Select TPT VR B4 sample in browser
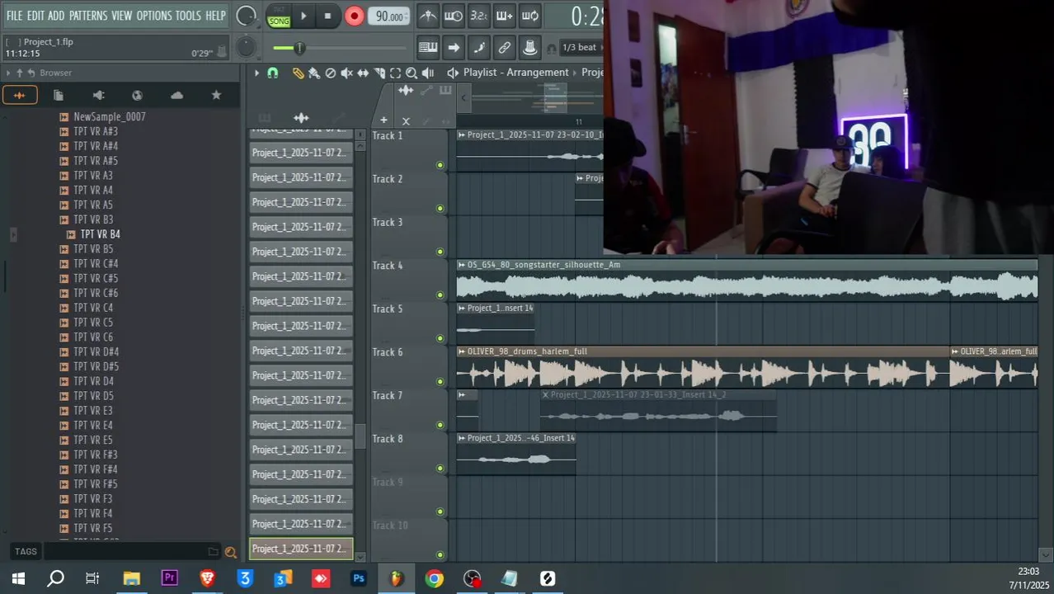The width and height of the screenshot is (1054, 594). (x=100, y=234)
